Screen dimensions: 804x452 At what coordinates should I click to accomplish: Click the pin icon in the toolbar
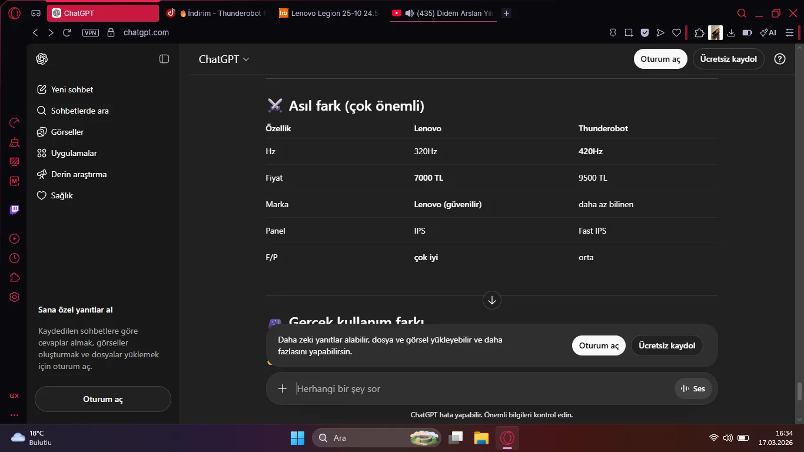coord(613,33)
